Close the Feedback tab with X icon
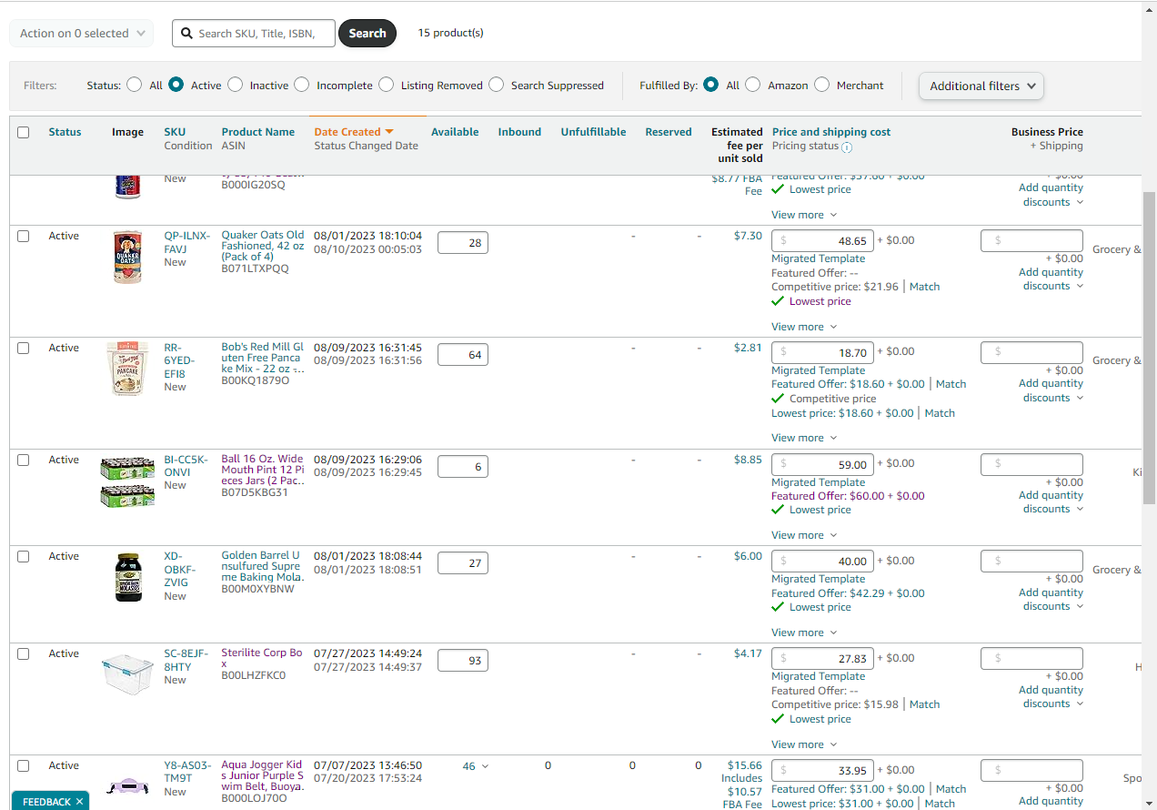The height and width of the screenshot is (810, 1157). pyautogui.click(x=79, y=802)
